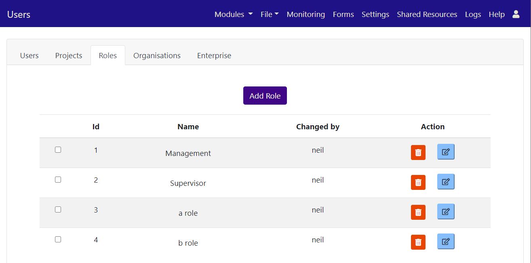This screenshot has height=263, width=531.
Task: Delete the 'b role' entry
Action: (418, 242)
